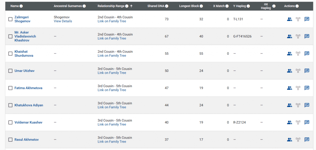Click the sort arrow on Relationship Range
The height and width of the screenshot is (150, 316).
pos(131,6)
